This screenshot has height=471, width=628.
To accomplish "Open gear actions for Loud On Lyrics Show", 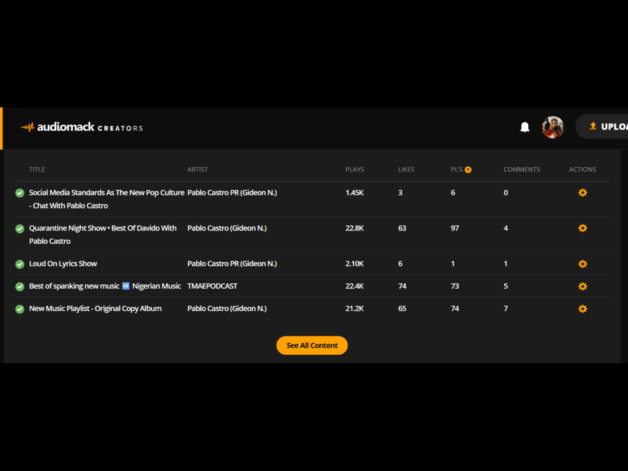I will [583, 264].
